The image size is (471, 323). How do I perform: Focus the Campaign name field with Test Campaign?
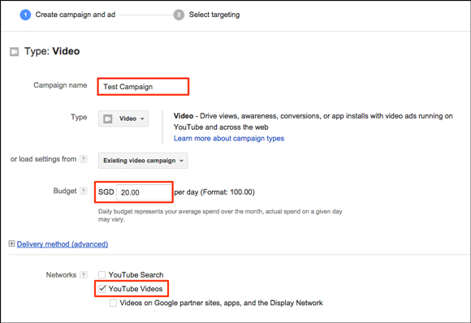pos(143,87)
